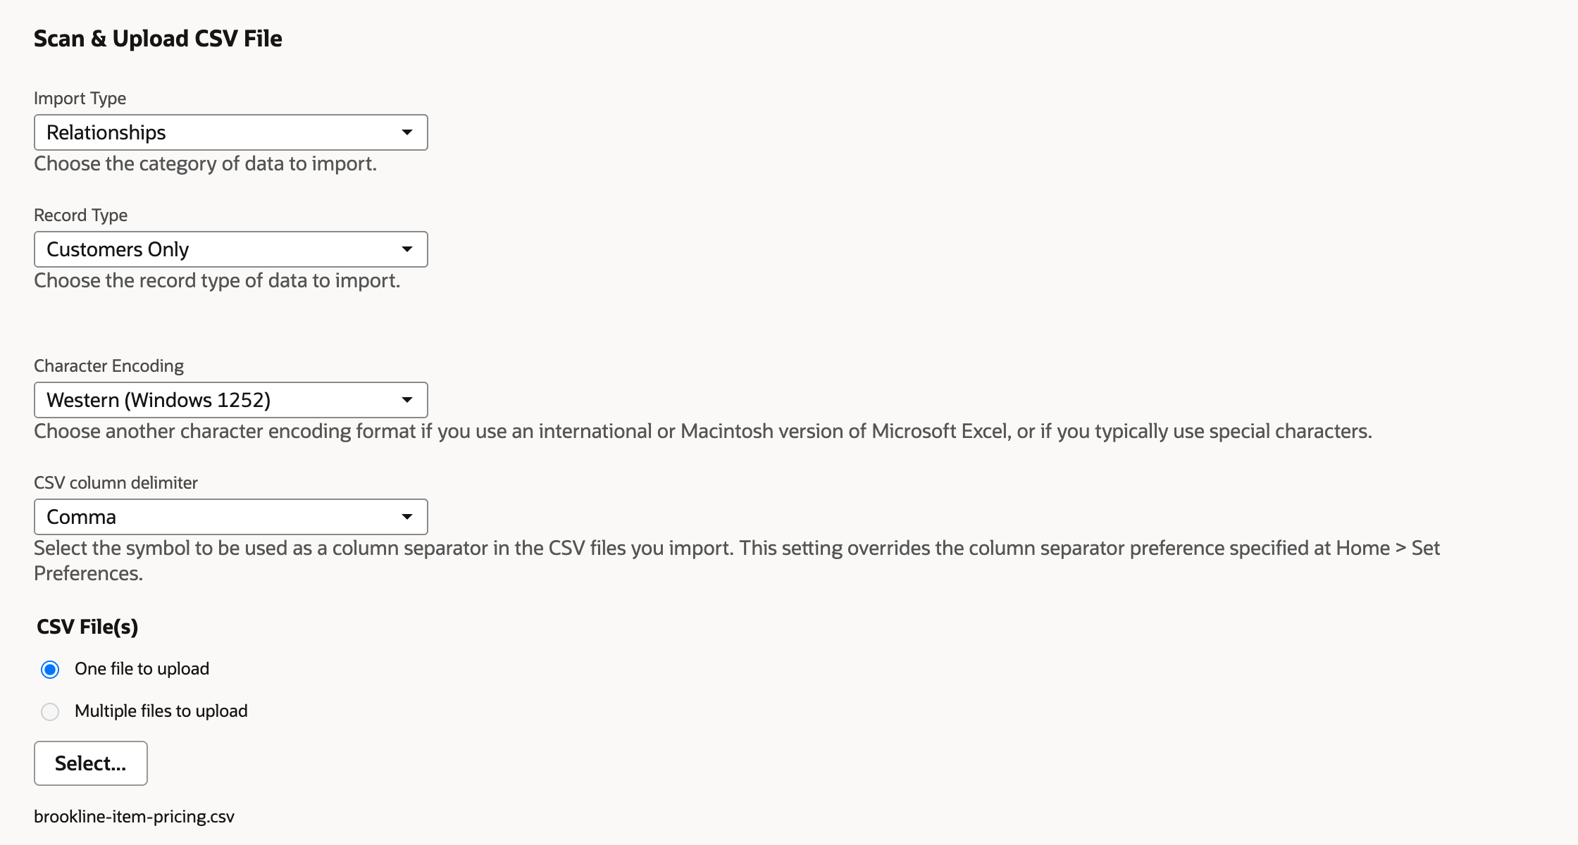Click the 'One file to upload' label text
Screen dimensions: 1578x845
(x=142, y=669)
